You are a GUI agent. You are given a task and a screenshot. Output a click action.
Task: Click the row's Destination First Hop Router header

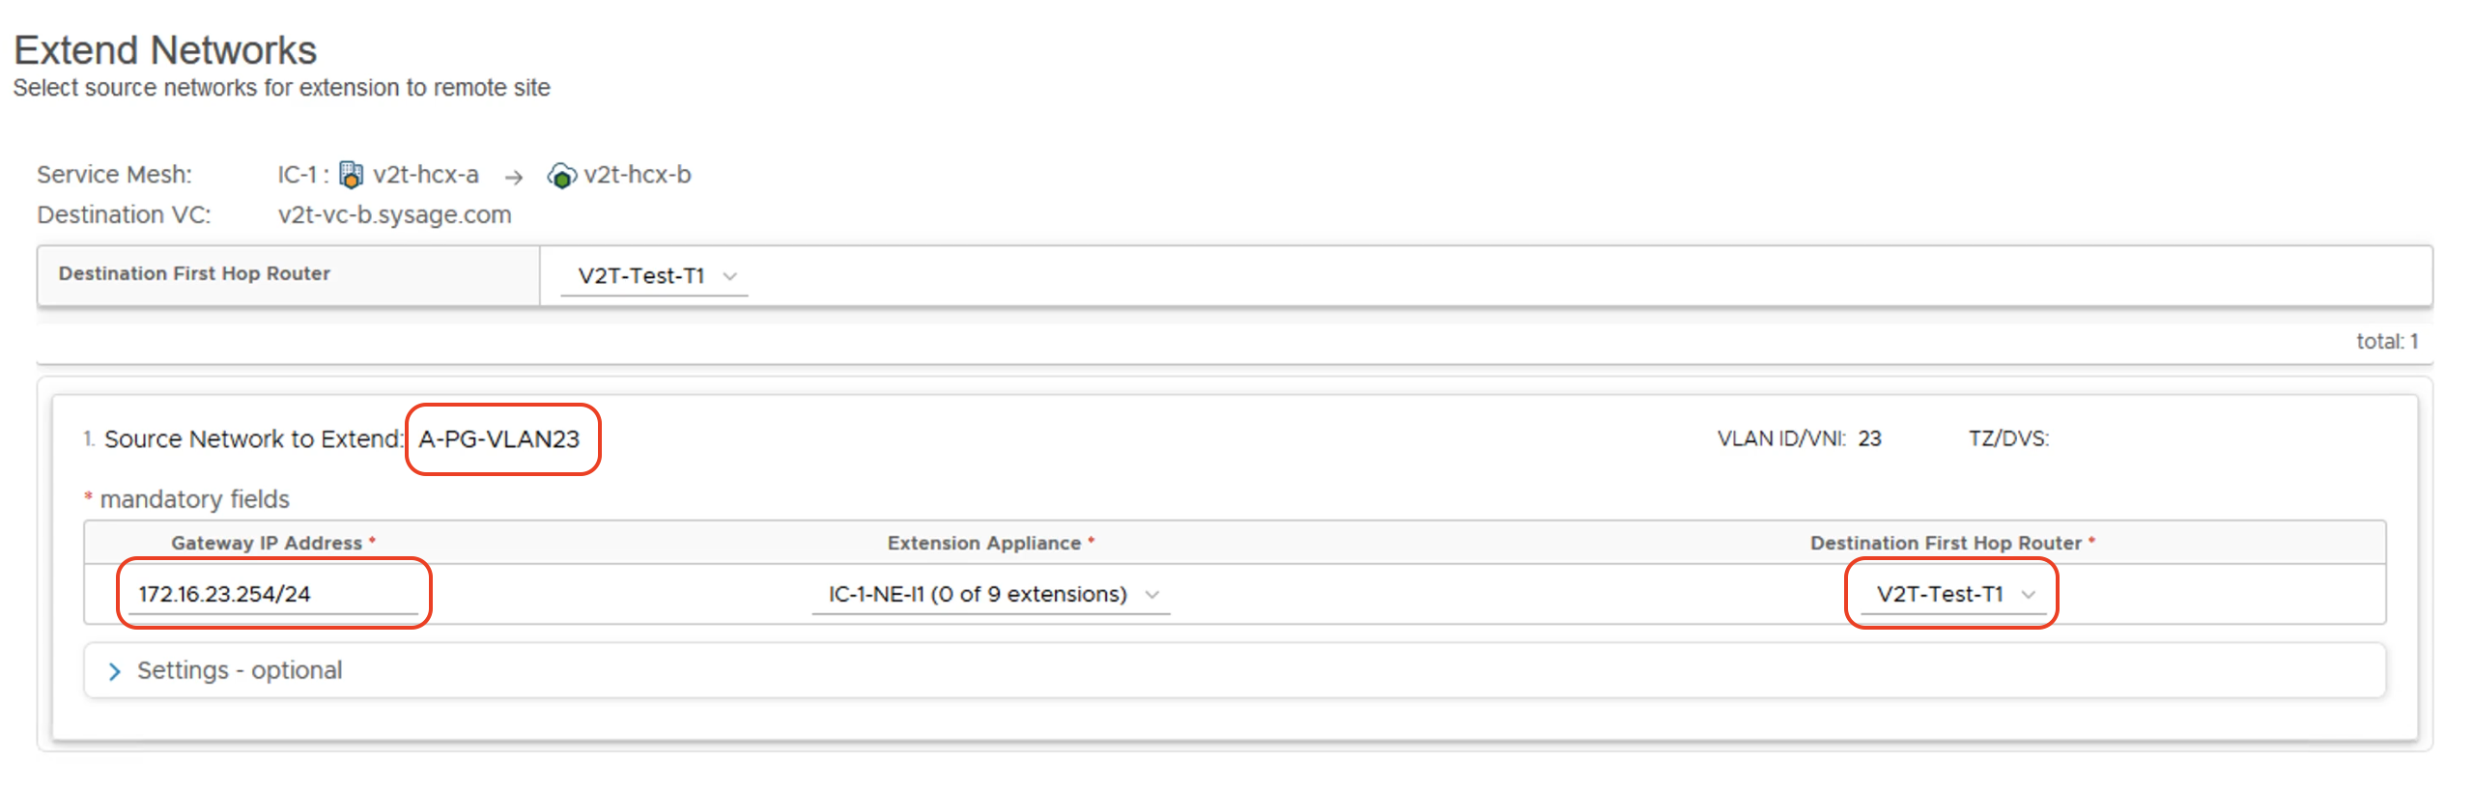coord(1946,543)
